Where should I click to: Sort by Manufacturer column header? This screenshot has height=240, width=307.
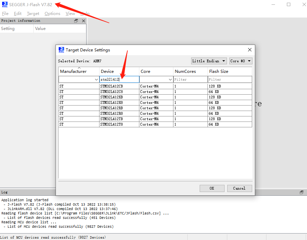79,71
